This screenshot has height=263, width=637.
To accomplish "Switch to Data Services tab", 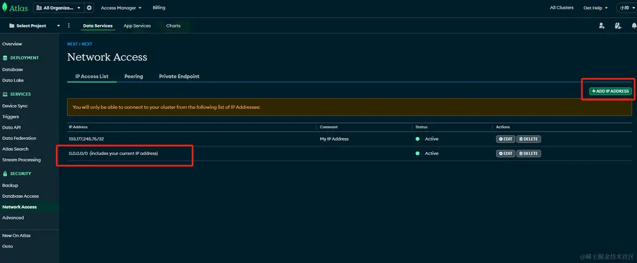I will (x=98, y=26).
